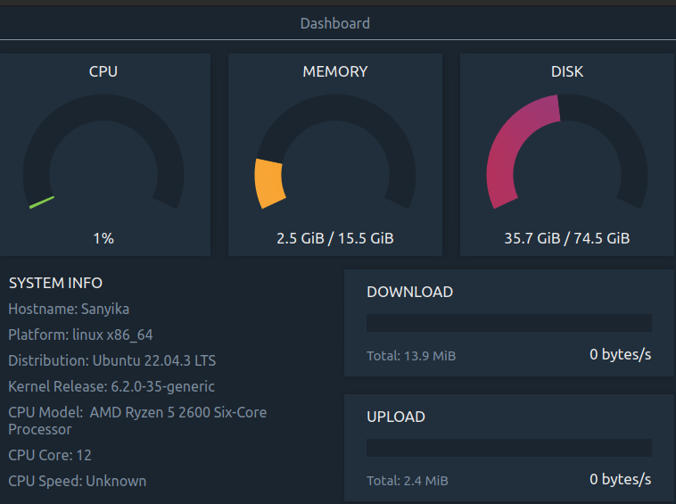This screenshot has width=676, height=504.
Task: Click the CPU Model AMD Ryzen line
Action: [x=137, y=420]
